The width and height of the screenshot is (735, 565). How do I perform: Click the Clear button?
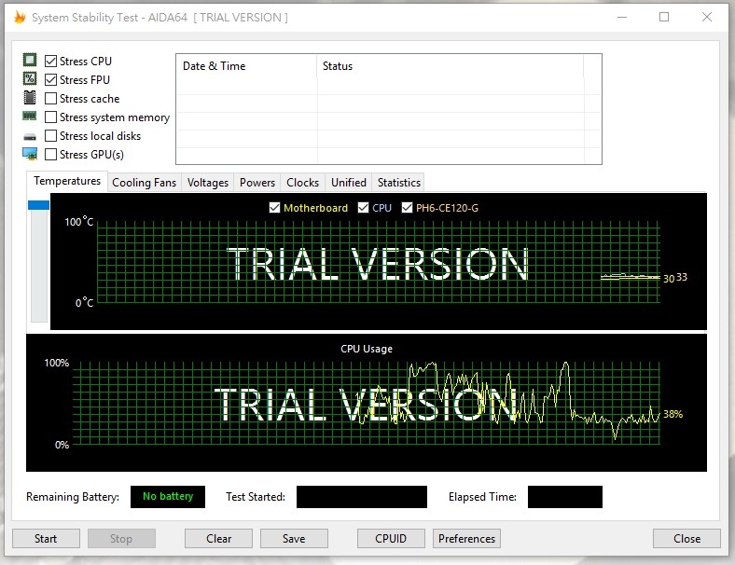click(219, 538)
